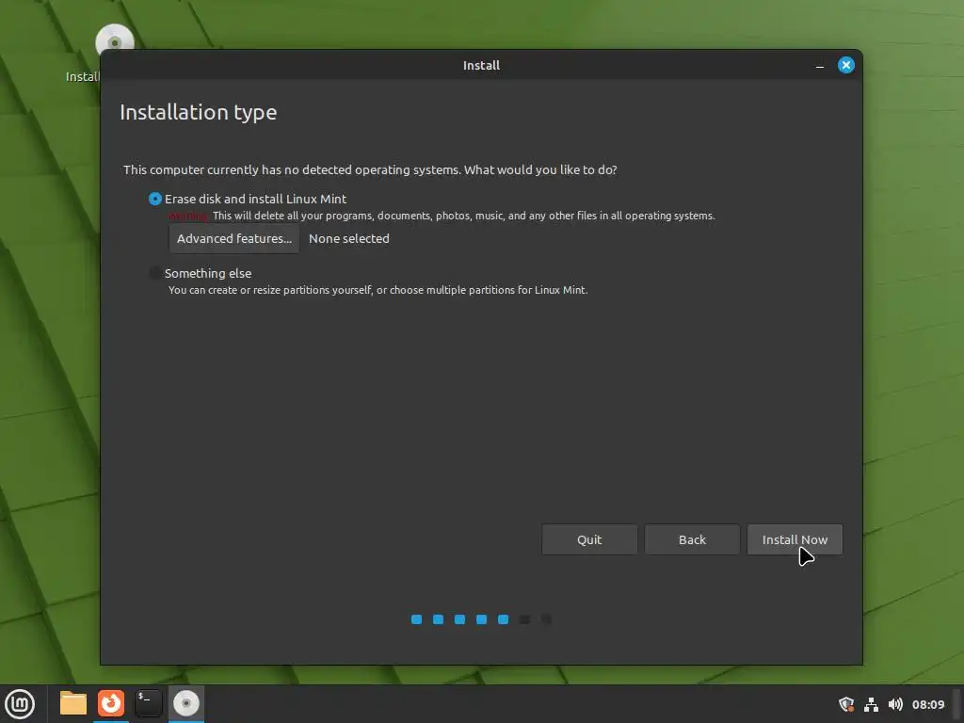Open the security shield tray icon
Screen dimensions: 964x723
(846, 704)
